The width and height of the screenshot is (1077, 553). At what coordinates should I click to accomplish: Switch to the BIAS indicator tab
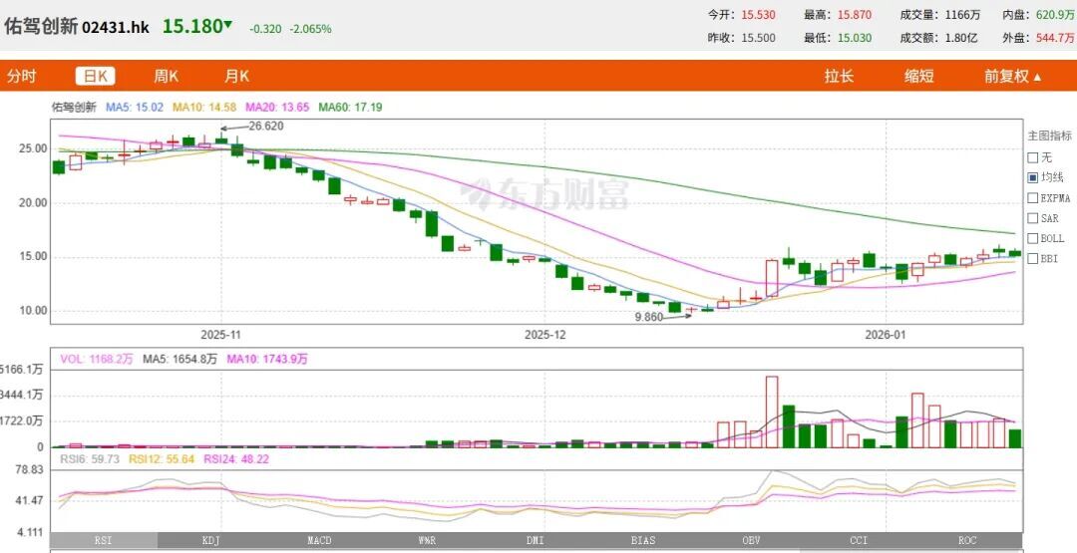click(x=643, y=541)
